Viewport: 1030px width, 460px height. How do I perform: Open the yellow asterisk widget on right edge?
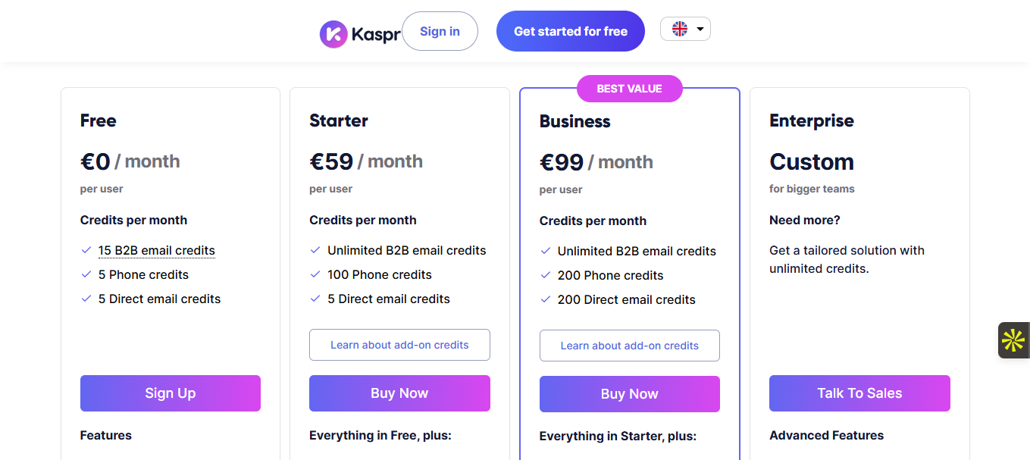click(x=1013, y=340)
